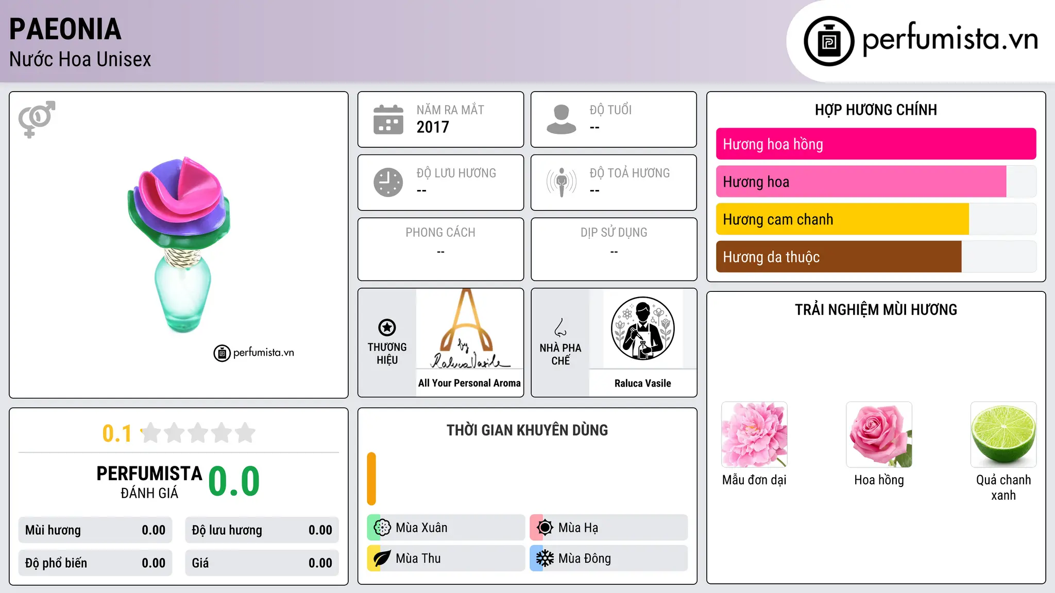The width and height of the screenshot is (1055, 593).
Task: Click the Phong cách label
Action: pyautogui.click(x=440, y=233)
